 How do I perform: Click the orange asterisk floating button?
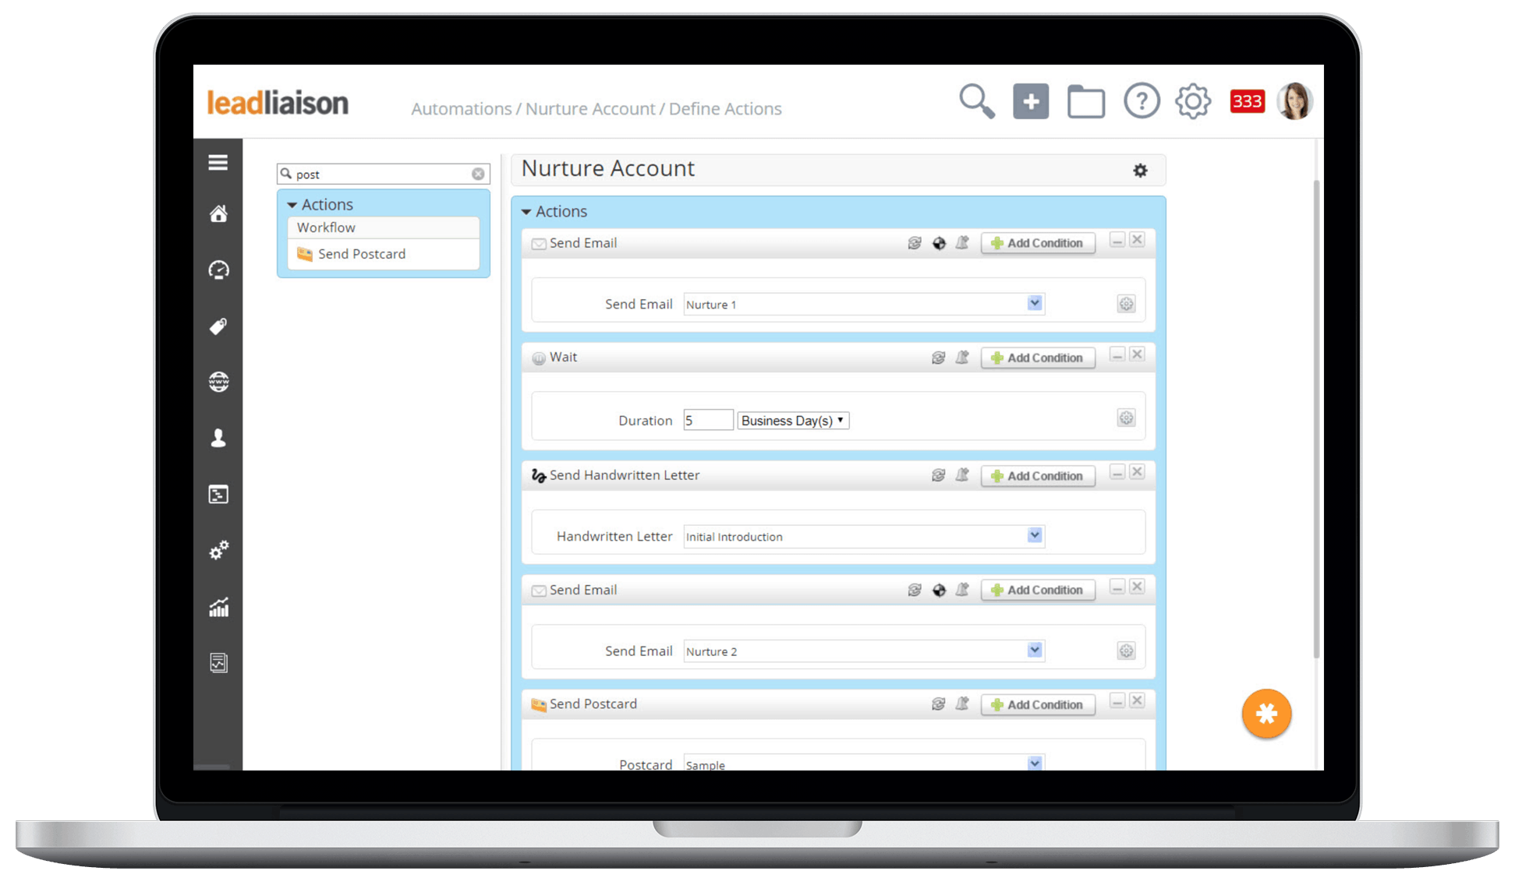tap(1266, 714)
